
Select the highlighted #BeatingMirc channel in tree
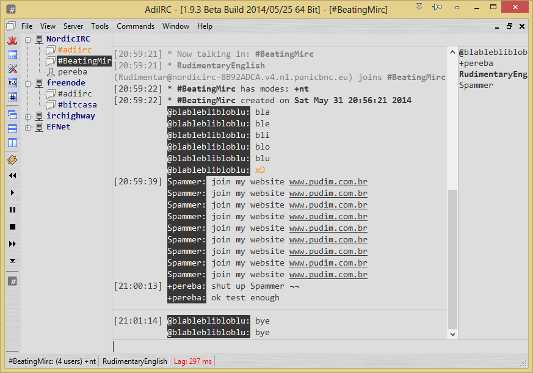pyautogui.click(x=84, y=61)
